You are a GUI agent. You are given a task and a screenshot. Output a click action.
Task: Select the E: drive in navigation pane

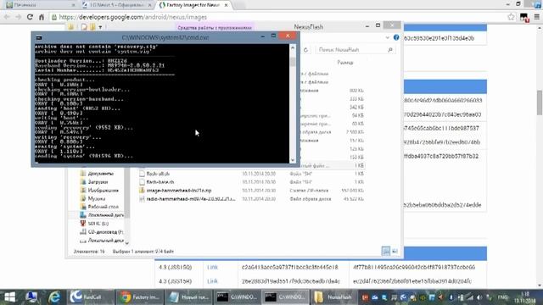(98, 224)
